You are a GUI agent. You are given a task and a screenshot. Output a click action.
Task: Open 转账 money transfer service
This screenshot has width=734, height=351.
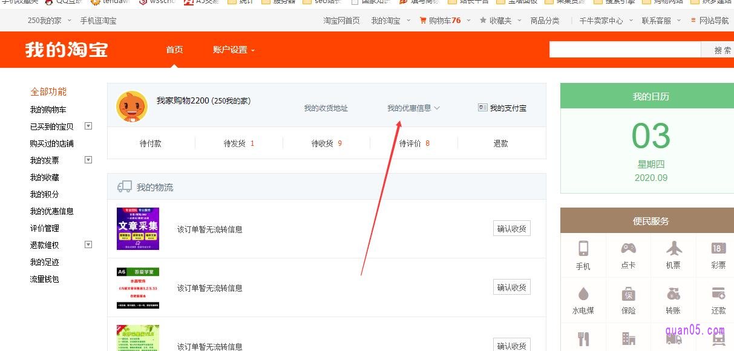[x=673, y=300]
